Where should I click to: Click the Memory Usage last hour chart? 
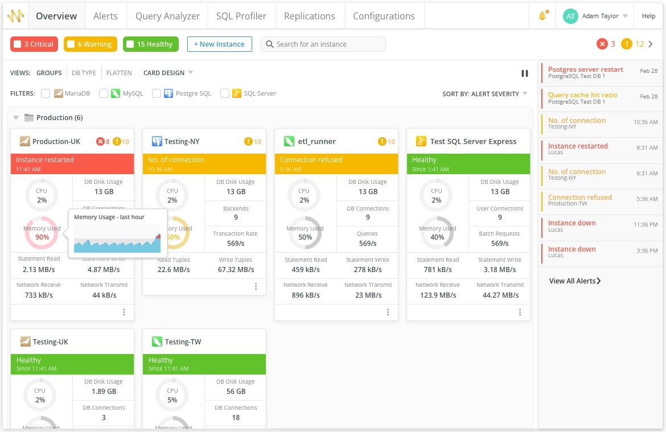pyautogui.click(x=117, y=238)
